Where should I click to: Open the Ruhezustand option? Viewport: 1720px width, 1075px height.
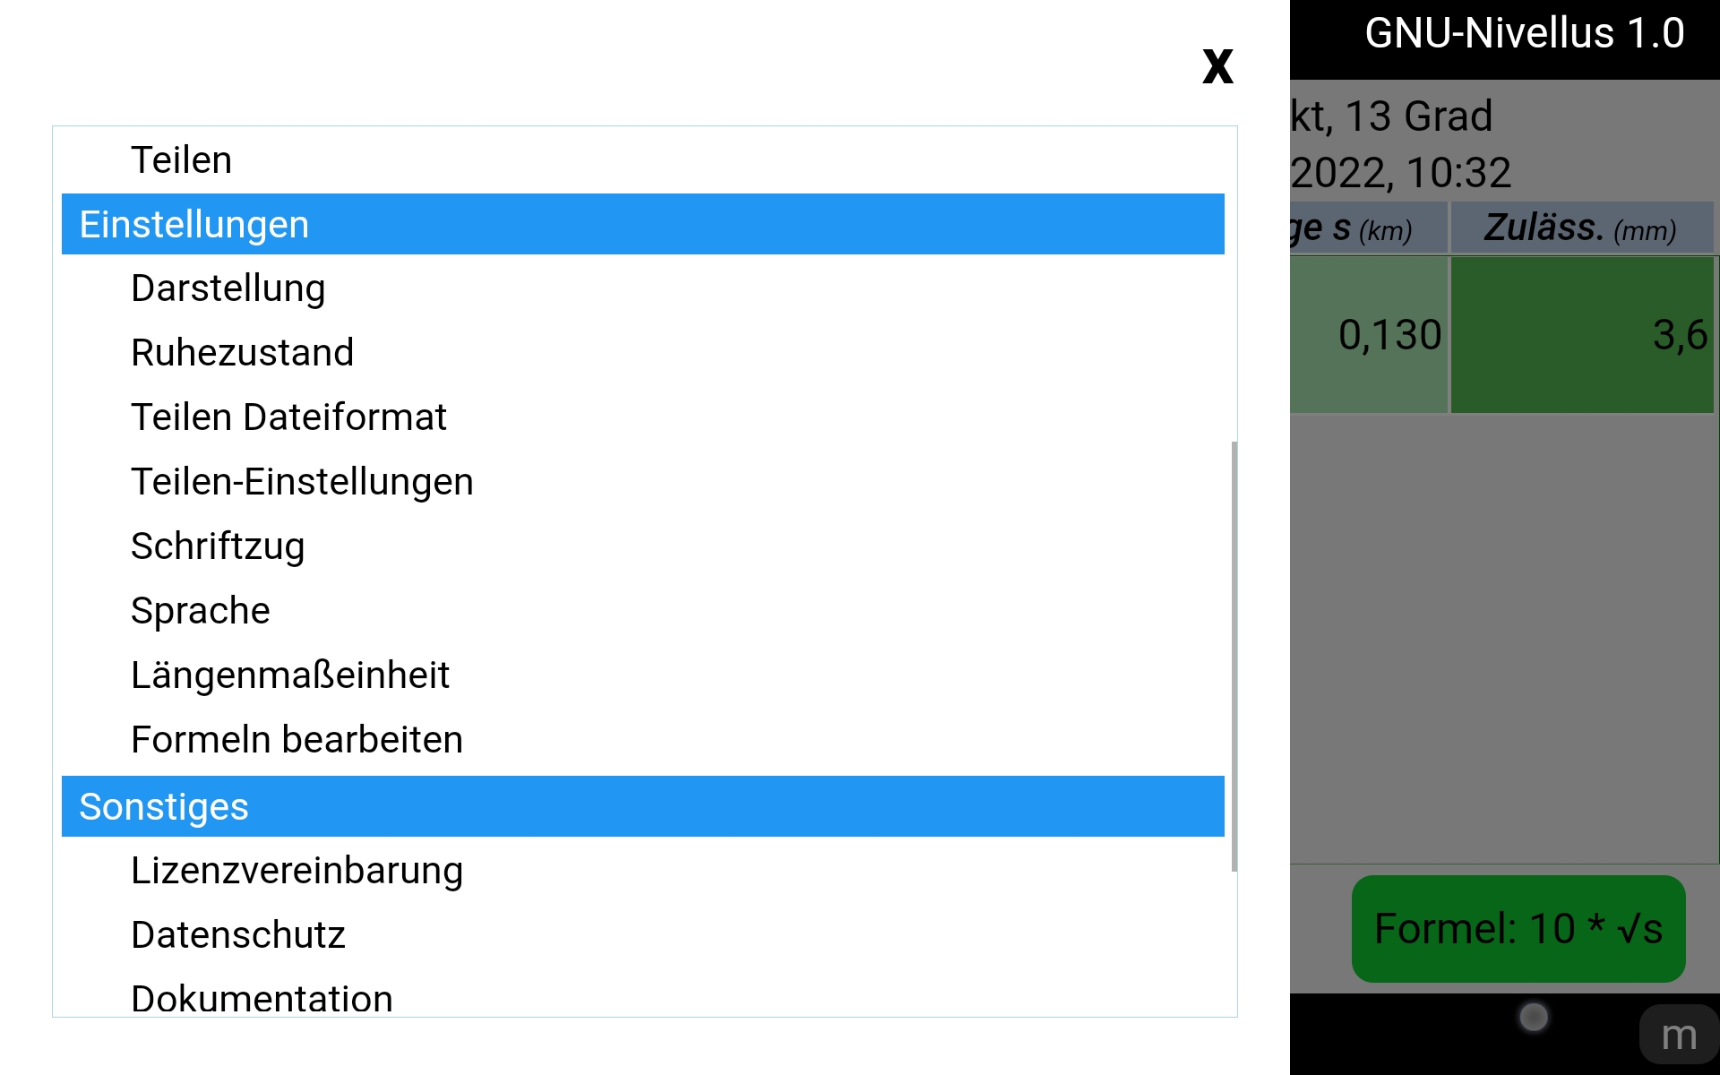click(x=242, y=353)
